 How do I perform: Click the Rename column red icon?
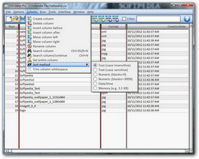coord(30,46)
